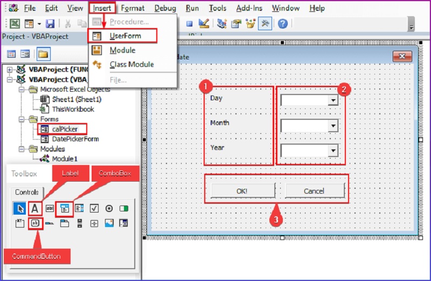This screenshot has height=281, width=431.
Task: Pick the SpinButton control in Toolbox
Action: pos(94,223)
